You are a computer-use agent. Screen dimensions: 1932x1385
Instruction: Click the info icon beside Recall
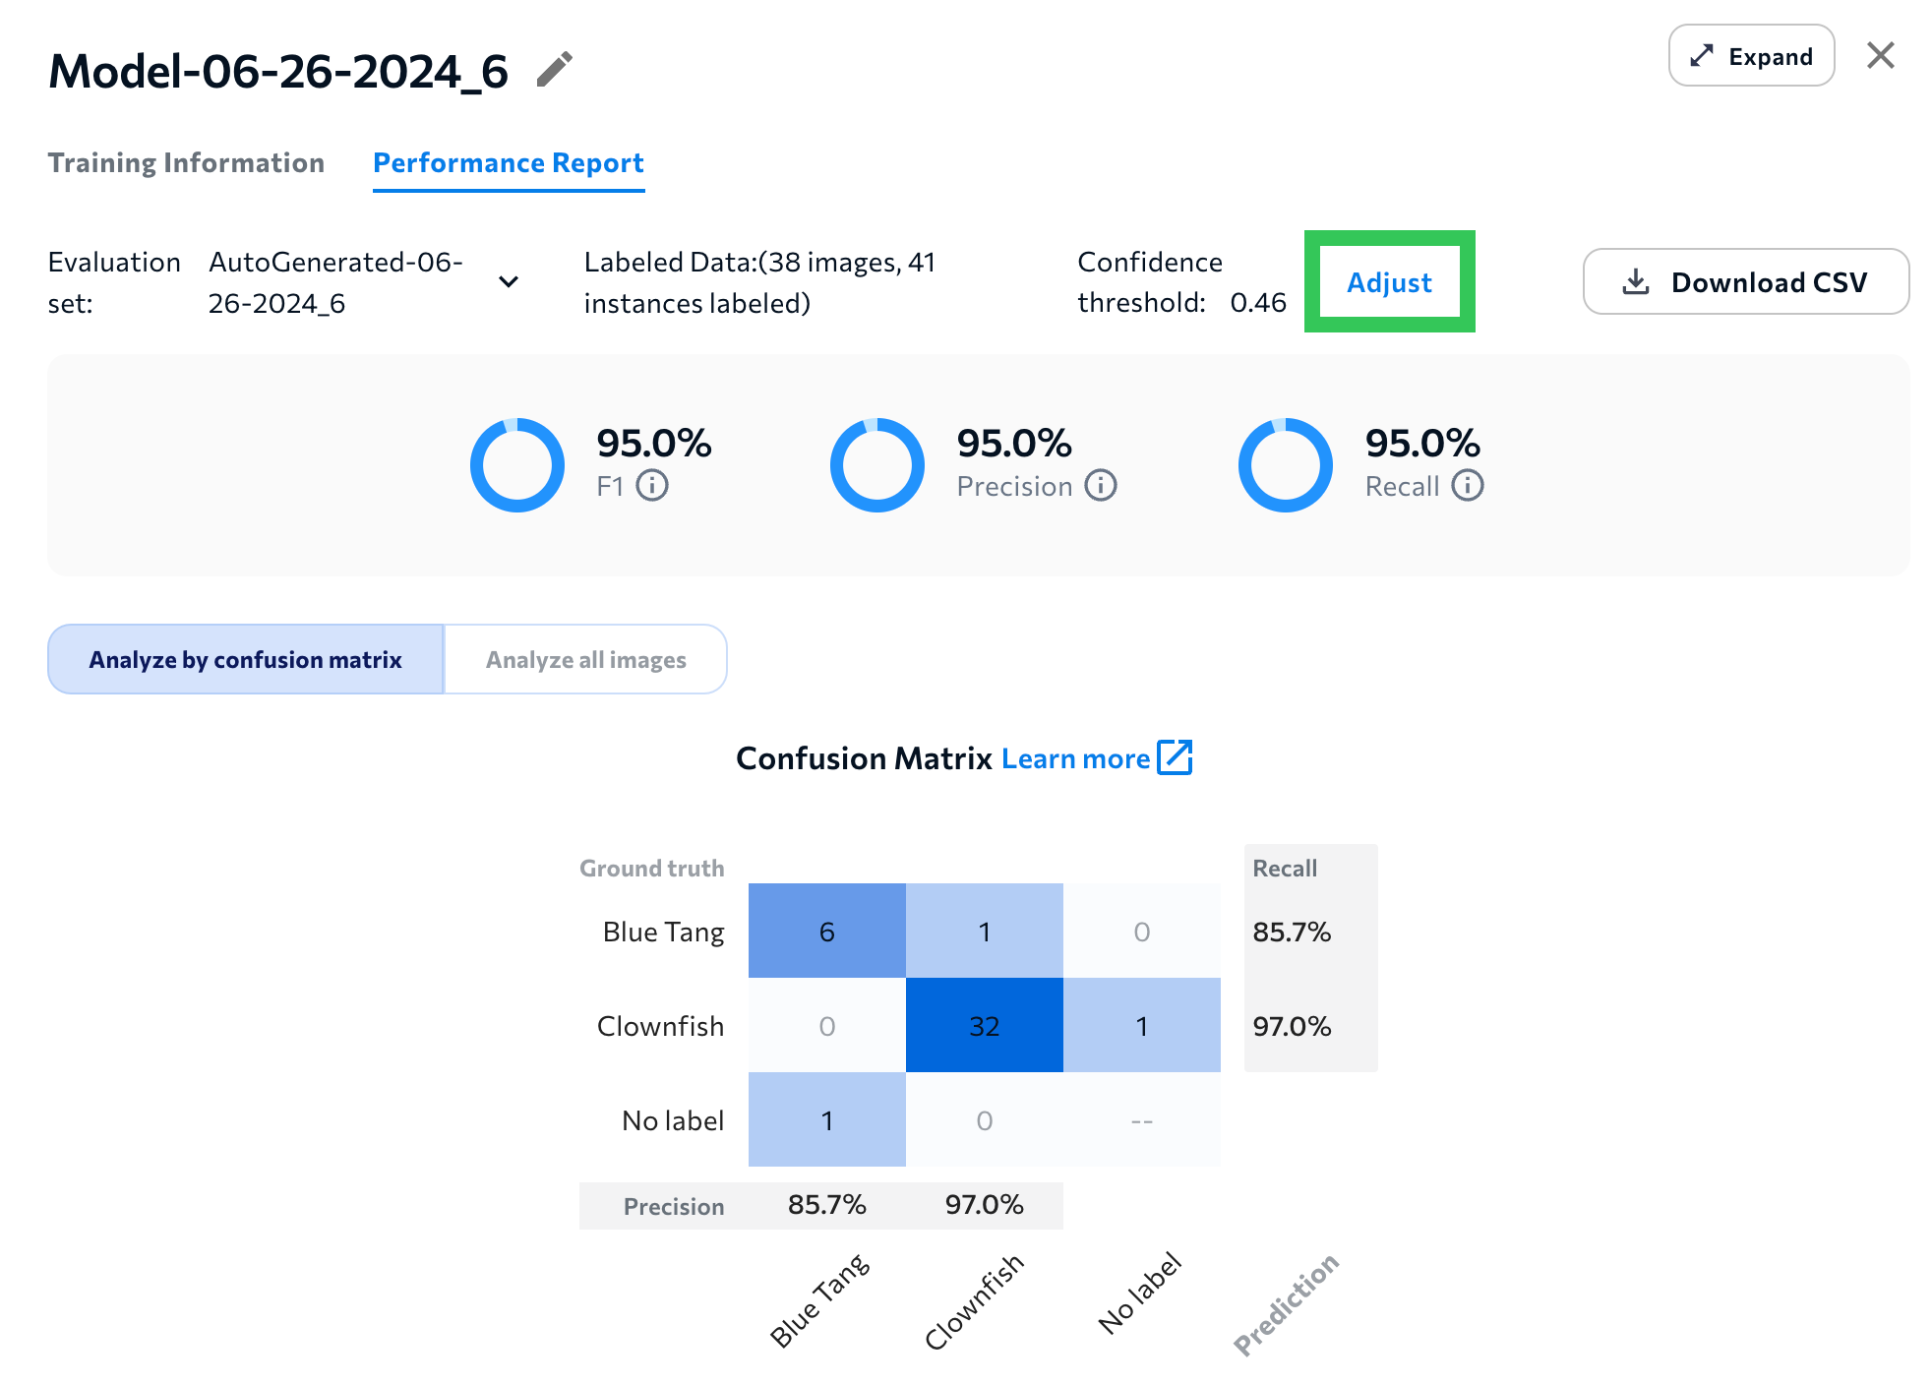(1469, 485)
